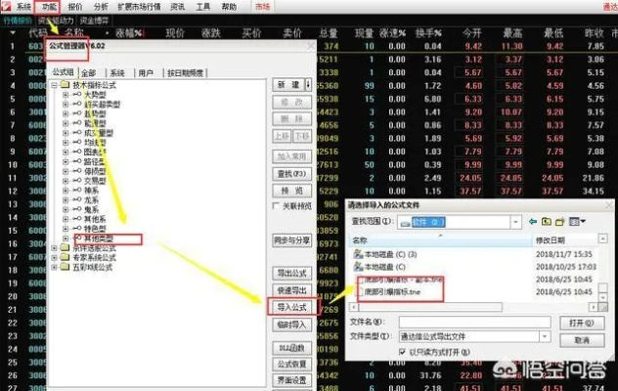
Task: Click drive icon of 本地磁盘 (C) (3)
Action: [358, 254]
